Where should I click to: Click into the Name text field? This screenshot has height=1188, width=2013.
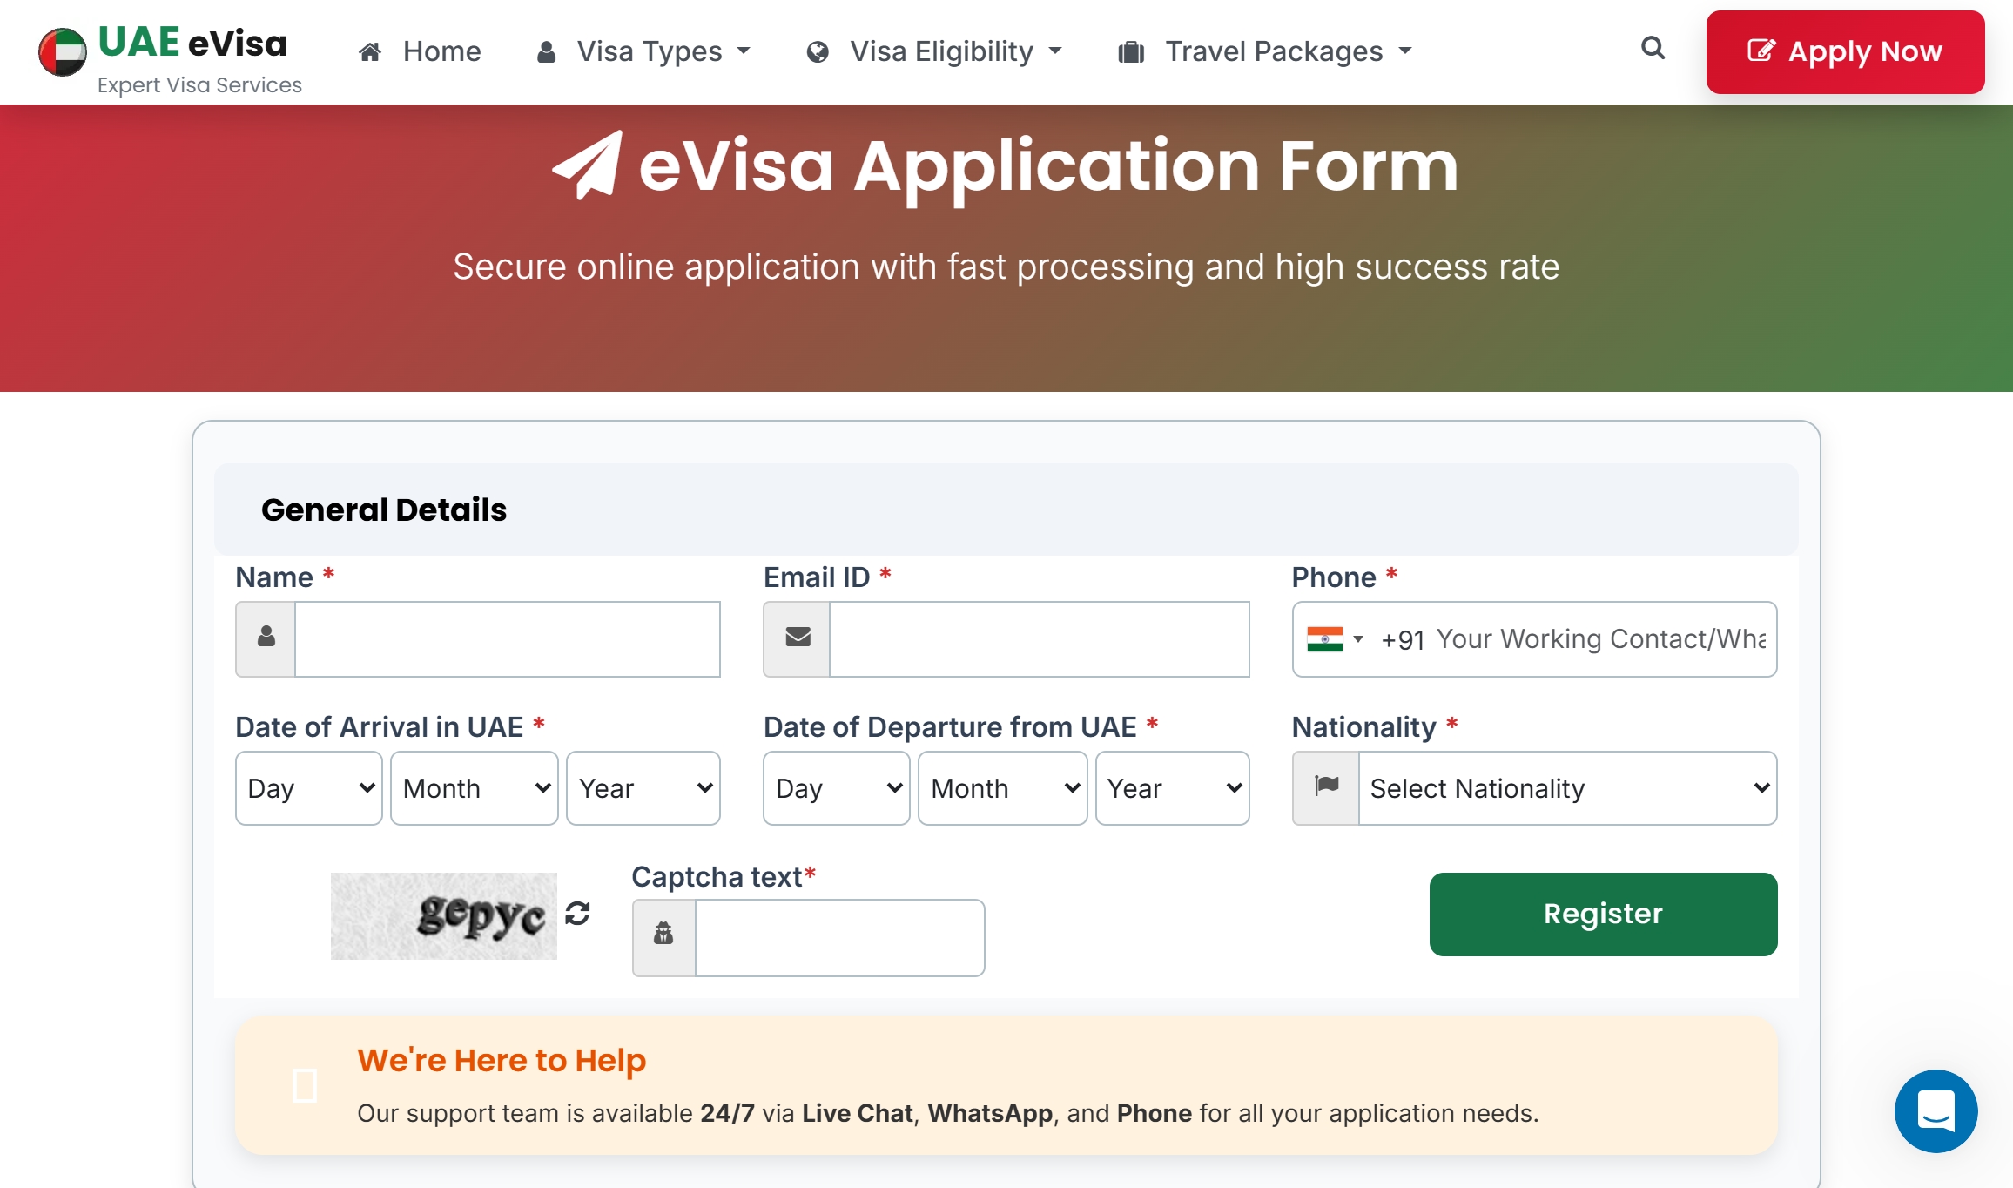point(508,639)
